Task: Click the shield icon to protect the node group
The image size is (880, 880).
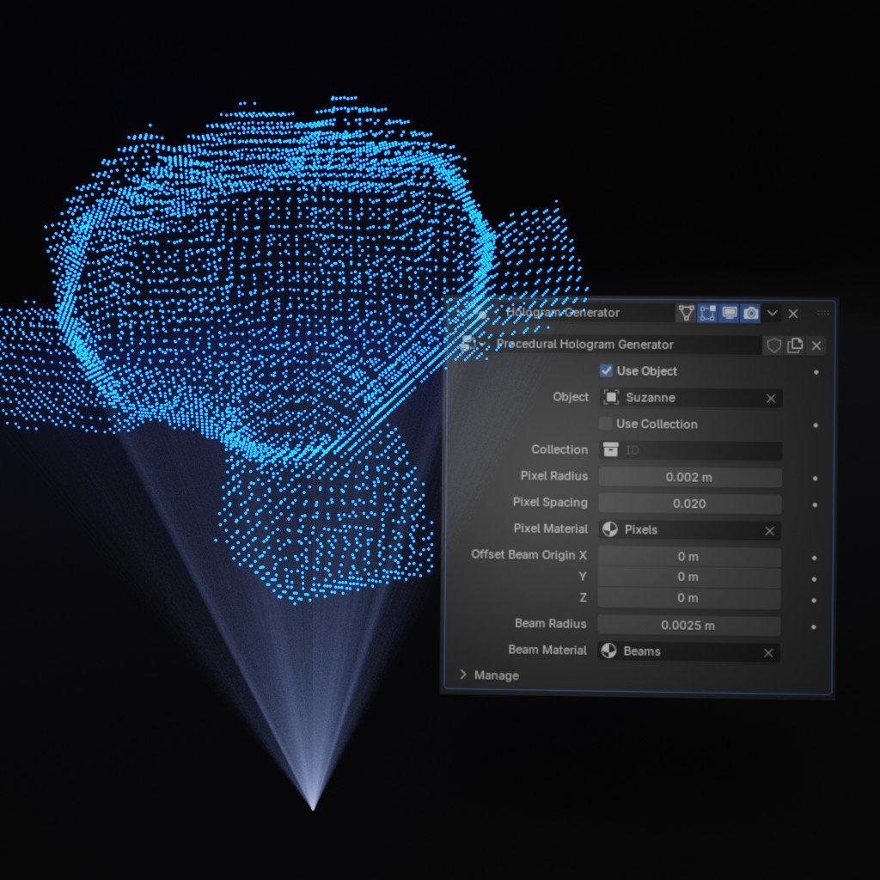Action: pyautogui.click(x=774, y=345)
